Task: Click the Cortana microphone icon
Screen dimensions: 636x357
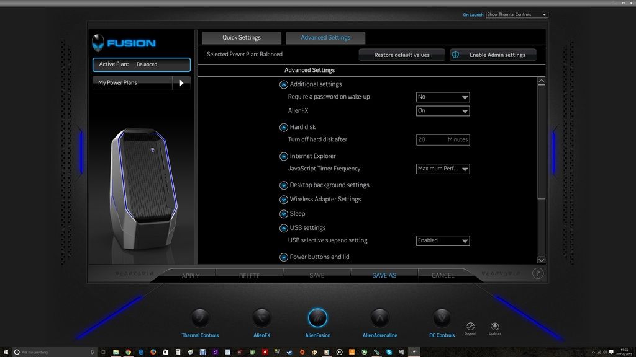Action: pyautogui.click(x=93, y=352)
